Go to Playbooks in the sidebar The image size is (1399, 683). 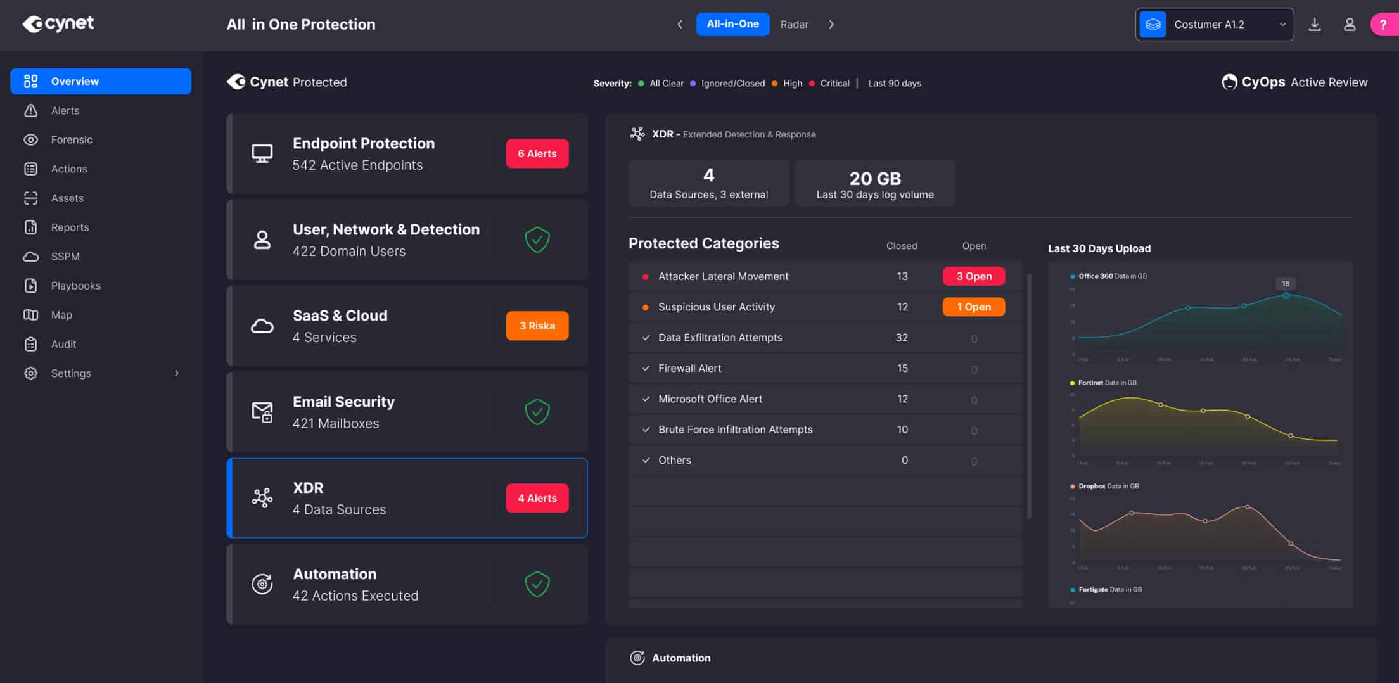75,286
